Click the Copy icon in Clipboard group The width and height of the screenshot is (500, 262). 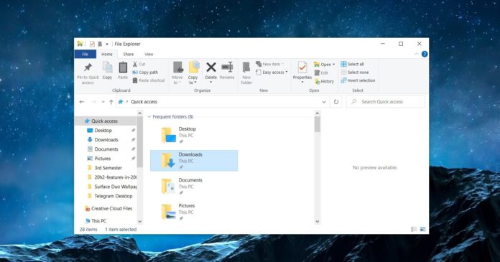point(107,67)
